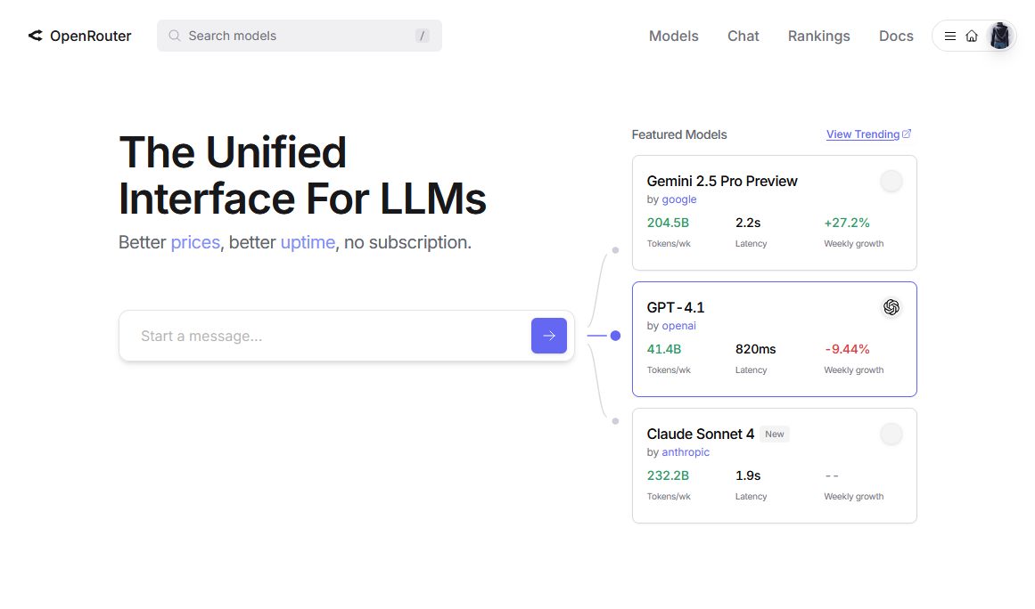1035x609 pixels.
Task: Click the 232.2B tokens value
Action: coord(668,475)
